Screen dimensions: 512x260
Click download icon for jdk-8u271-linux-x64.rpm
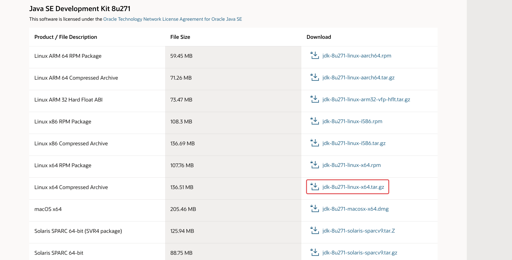(314, 165)
